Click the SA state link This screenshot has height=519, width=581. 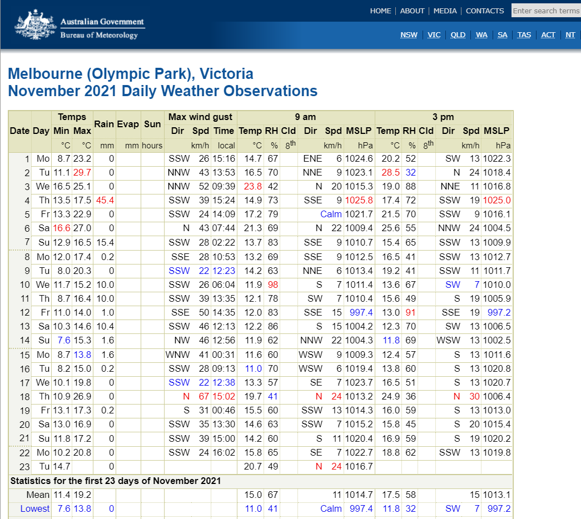coord(502,35)
